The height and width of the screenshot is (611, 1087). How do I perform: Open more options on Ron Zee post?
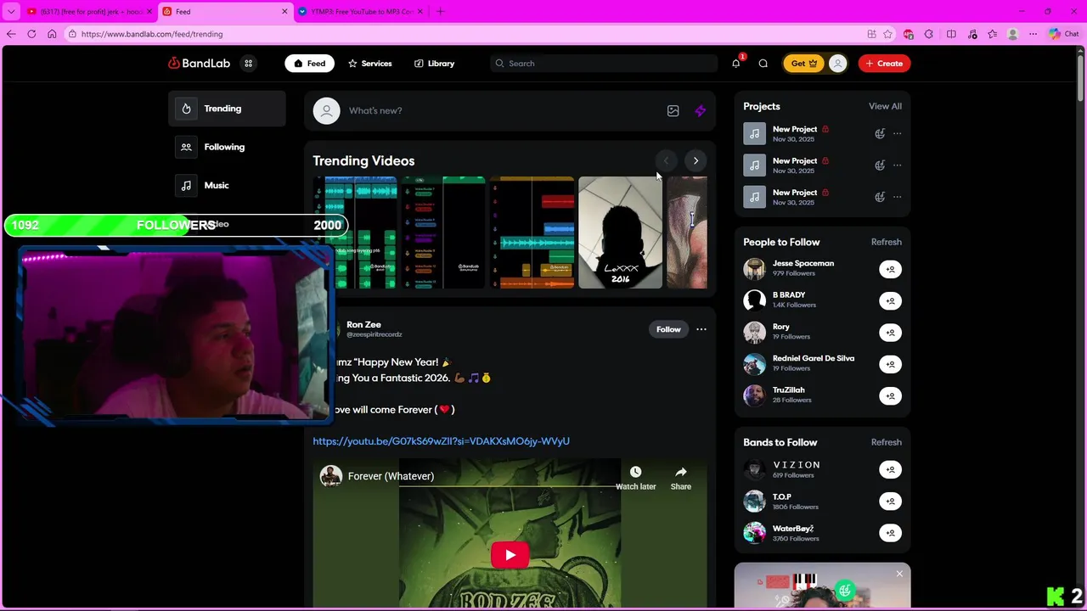coord(701,329)
